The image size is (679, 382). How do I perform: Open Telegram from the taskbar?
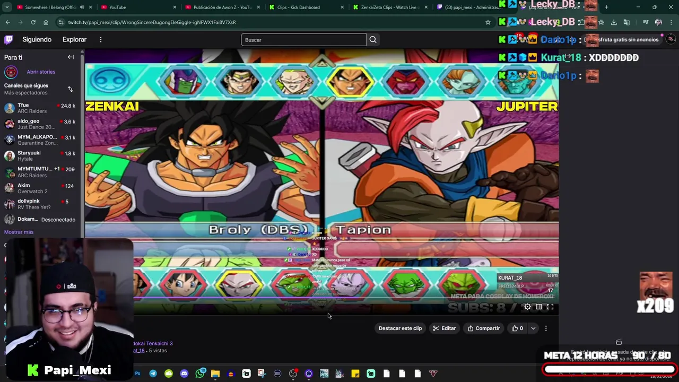click(153, 374)
